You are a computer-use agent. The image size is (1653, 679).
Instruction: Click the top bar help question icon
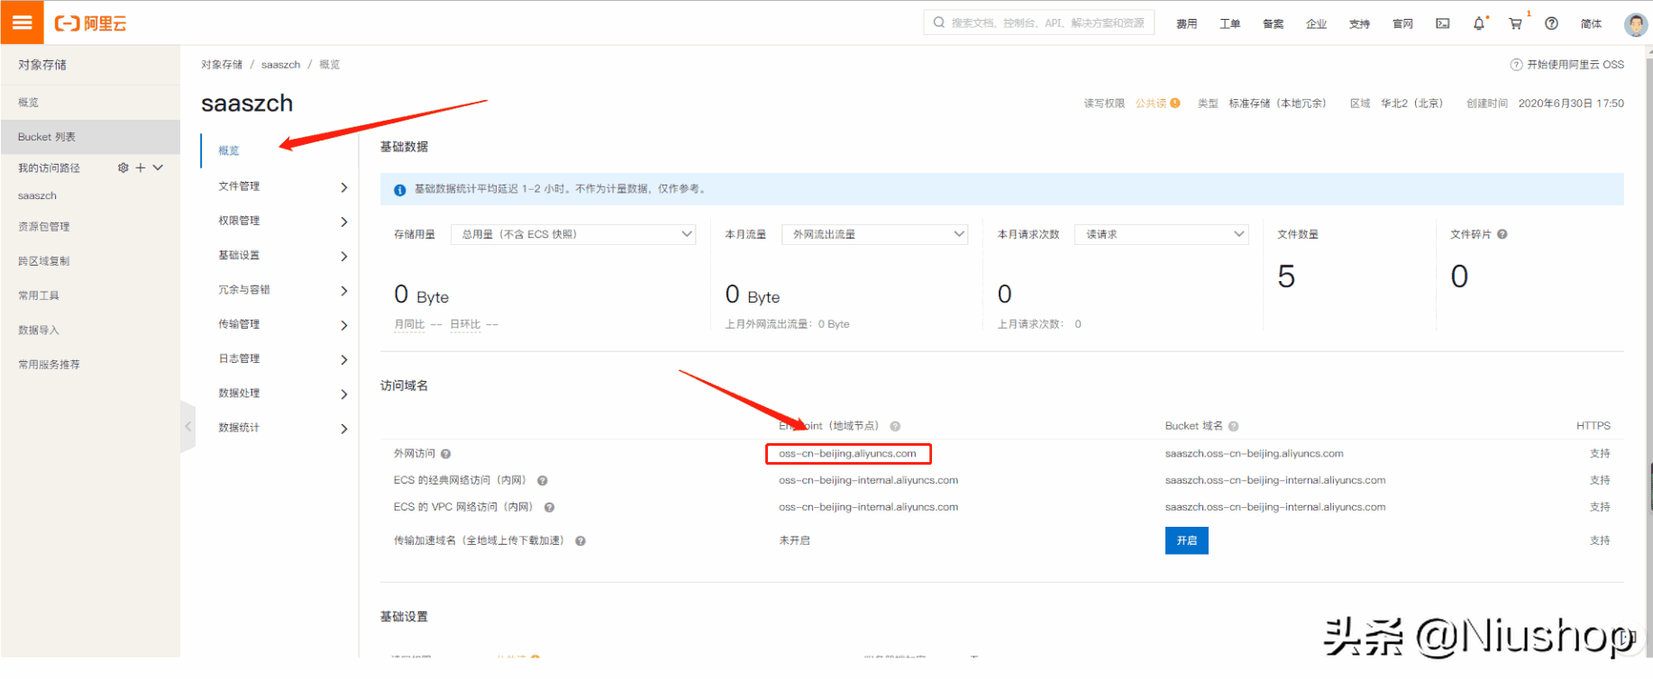pos(1551,23)
